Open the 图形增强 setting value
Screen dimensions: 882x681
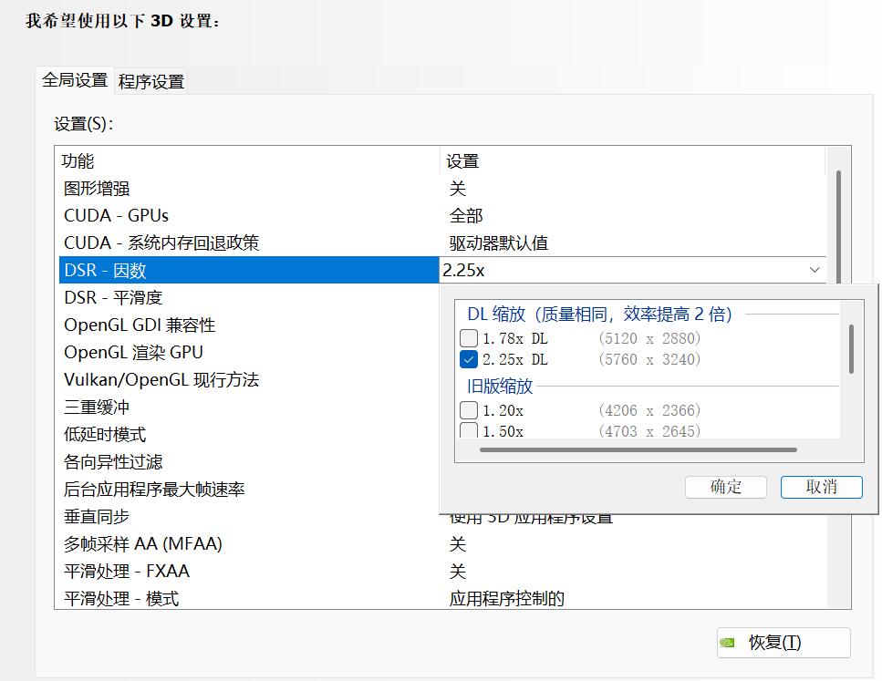[458, 189]
